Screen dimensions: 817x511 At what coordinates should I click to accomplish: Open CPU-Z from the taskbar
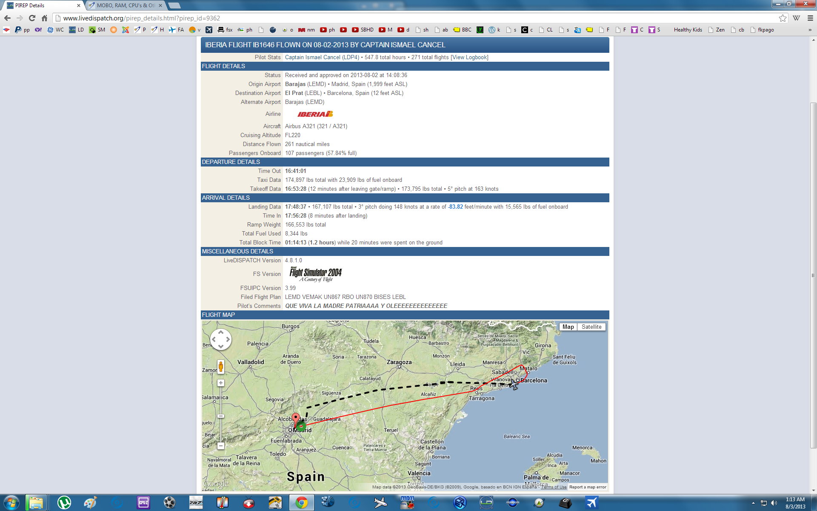click(x=143, y=503)
